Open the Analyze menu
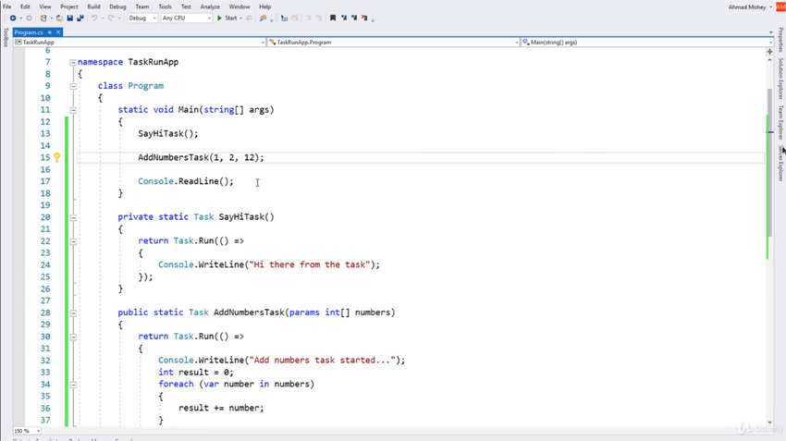 tap(210, 7)
